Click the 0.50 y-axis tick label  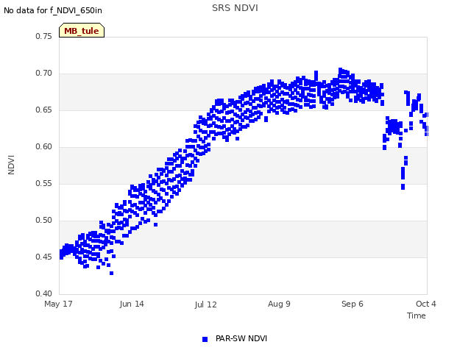(x=44, y=221)
